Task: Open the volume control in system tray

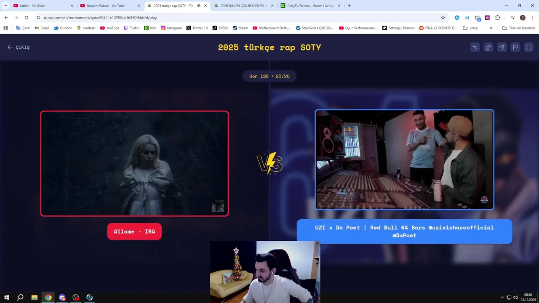Action: (x=515, y=298)
